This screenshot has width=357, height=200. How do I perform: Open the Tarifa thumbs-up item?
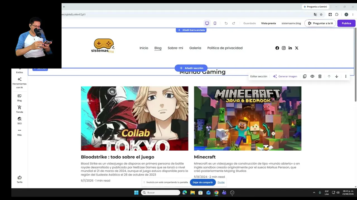pos(20,179)
